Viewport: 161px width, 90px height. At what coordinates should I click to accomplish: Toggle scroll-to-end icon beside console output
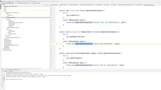[4, 78]
